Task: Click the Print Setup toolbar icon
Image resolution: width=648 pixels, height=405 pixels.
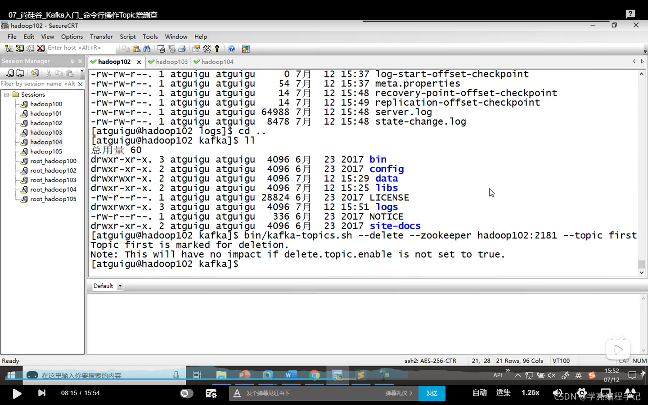Action: 162,49
